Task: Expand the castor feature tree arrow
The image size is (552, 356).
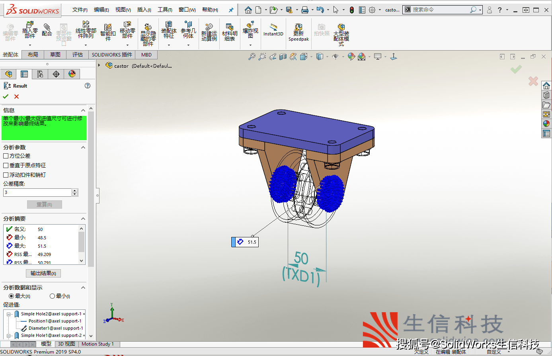Action: [x=99, y=65]
